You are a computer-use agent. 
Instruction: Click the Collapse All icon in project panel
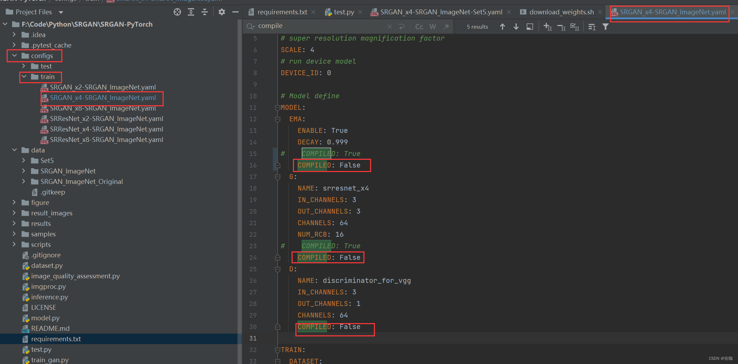(205, 12)
